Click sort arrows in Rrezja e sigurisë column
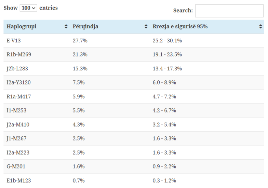268x188 pixels. tap(260, 27)
